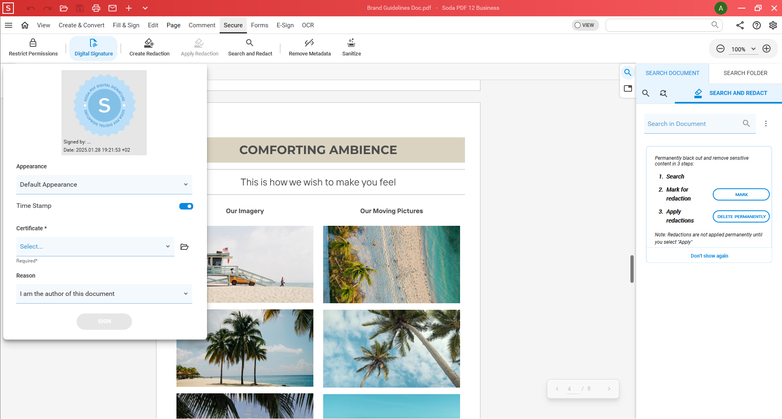Click the Don't show again link

[709, 256]
